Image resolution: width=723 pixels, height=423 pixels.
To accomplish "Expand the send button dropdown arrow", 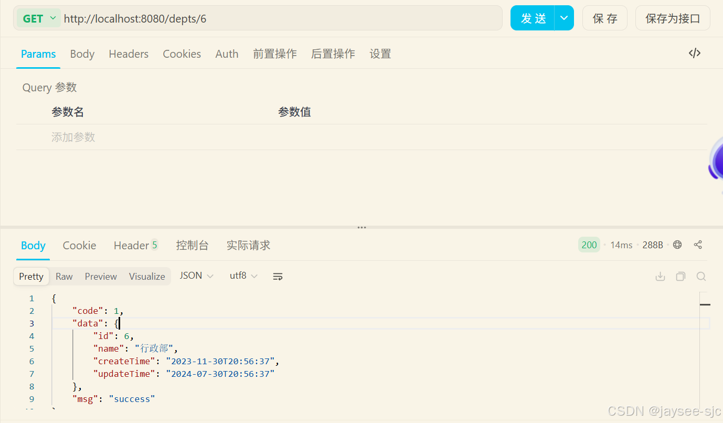I will [564, 18].
